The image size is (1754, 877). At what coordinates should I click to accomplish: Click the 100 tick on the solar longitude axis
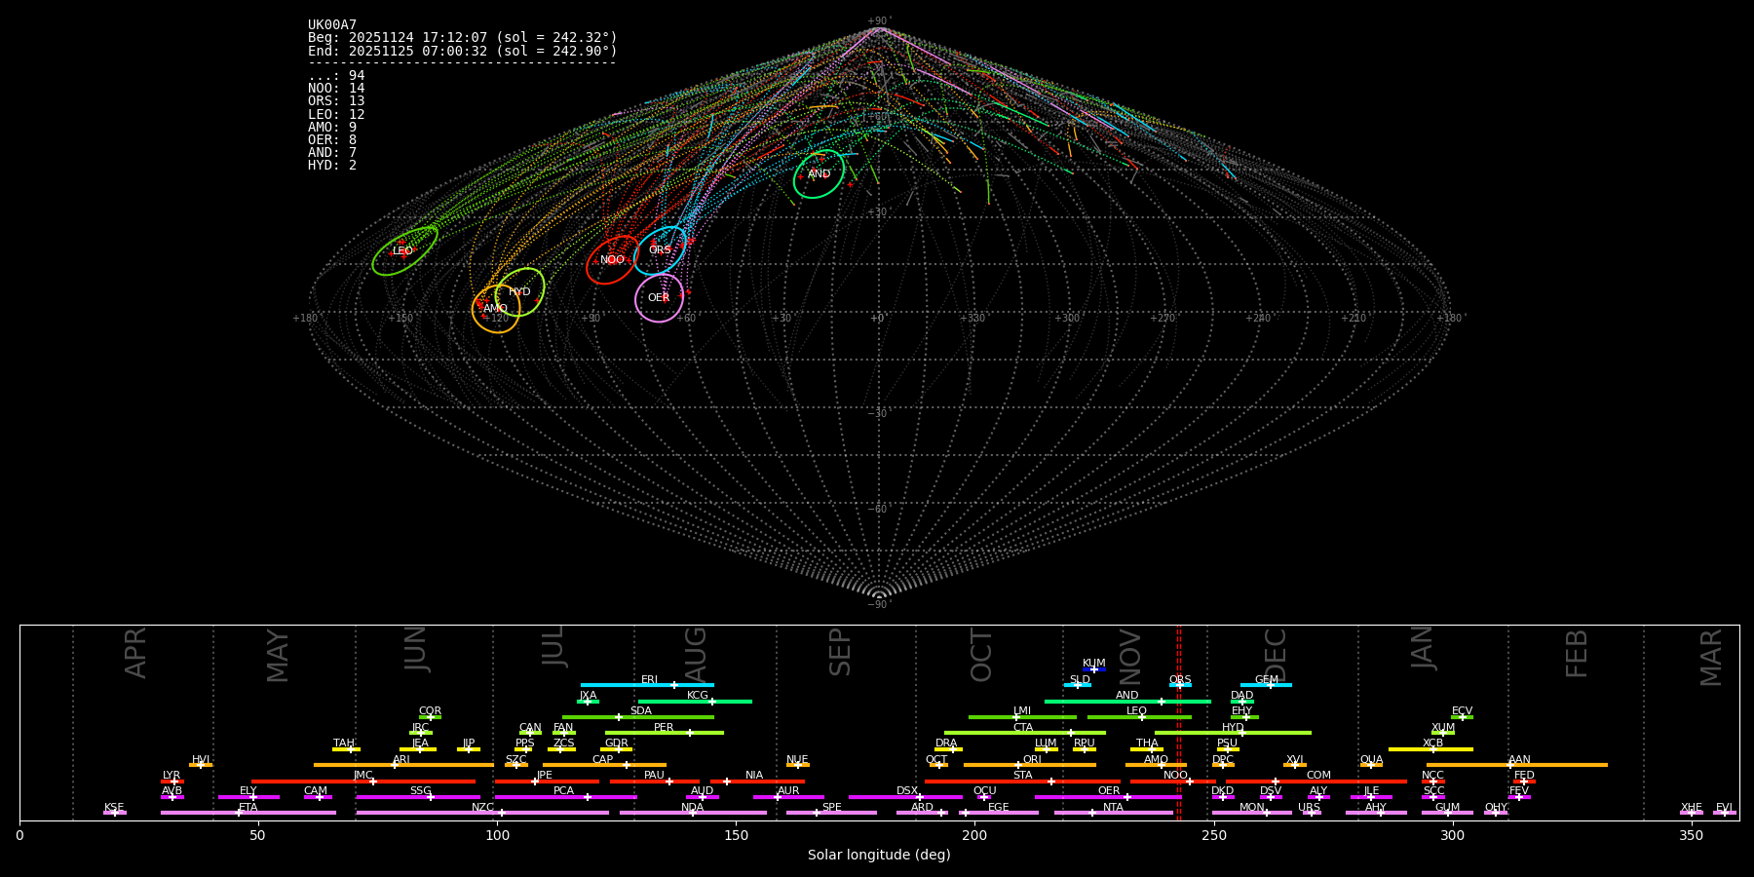[497, 835]
